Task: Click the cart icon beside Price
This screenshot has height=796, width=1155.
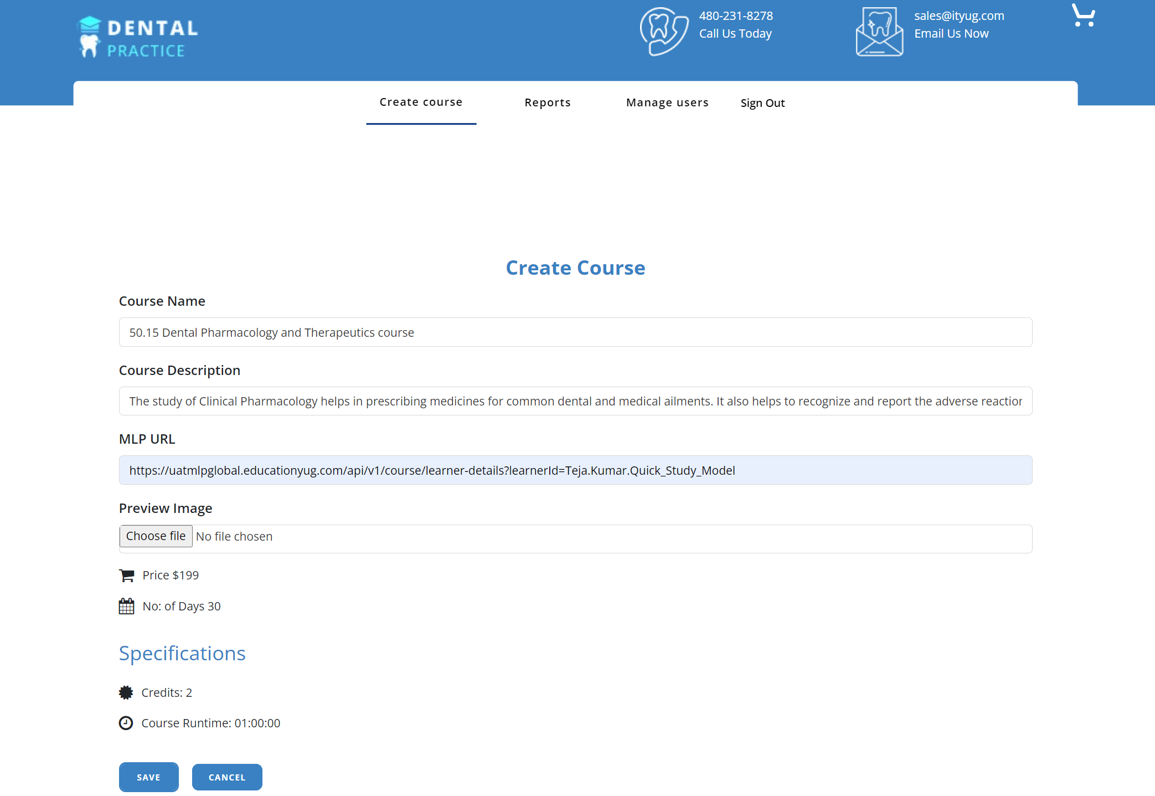Action: [126, 576]
